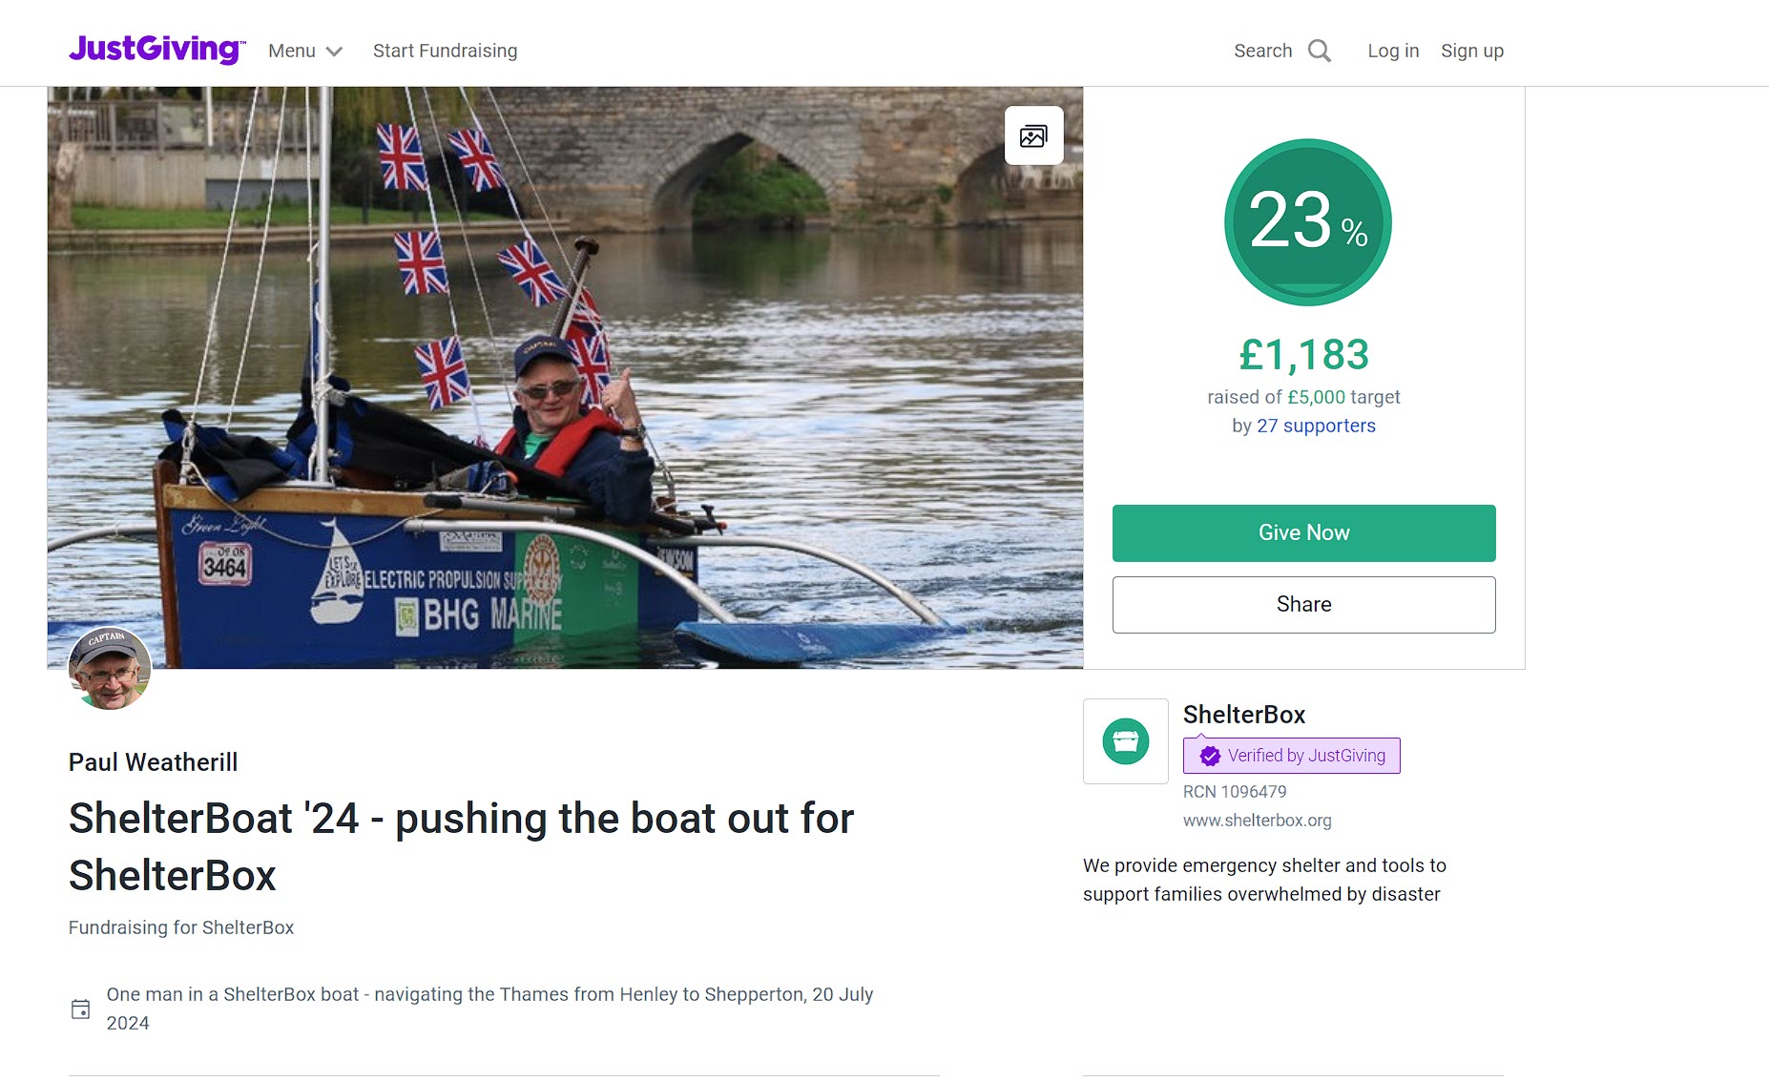This screenshot has width=1769, height=1082.
Task: Click the JustGiving logo
Action: [x=156, y=50]
